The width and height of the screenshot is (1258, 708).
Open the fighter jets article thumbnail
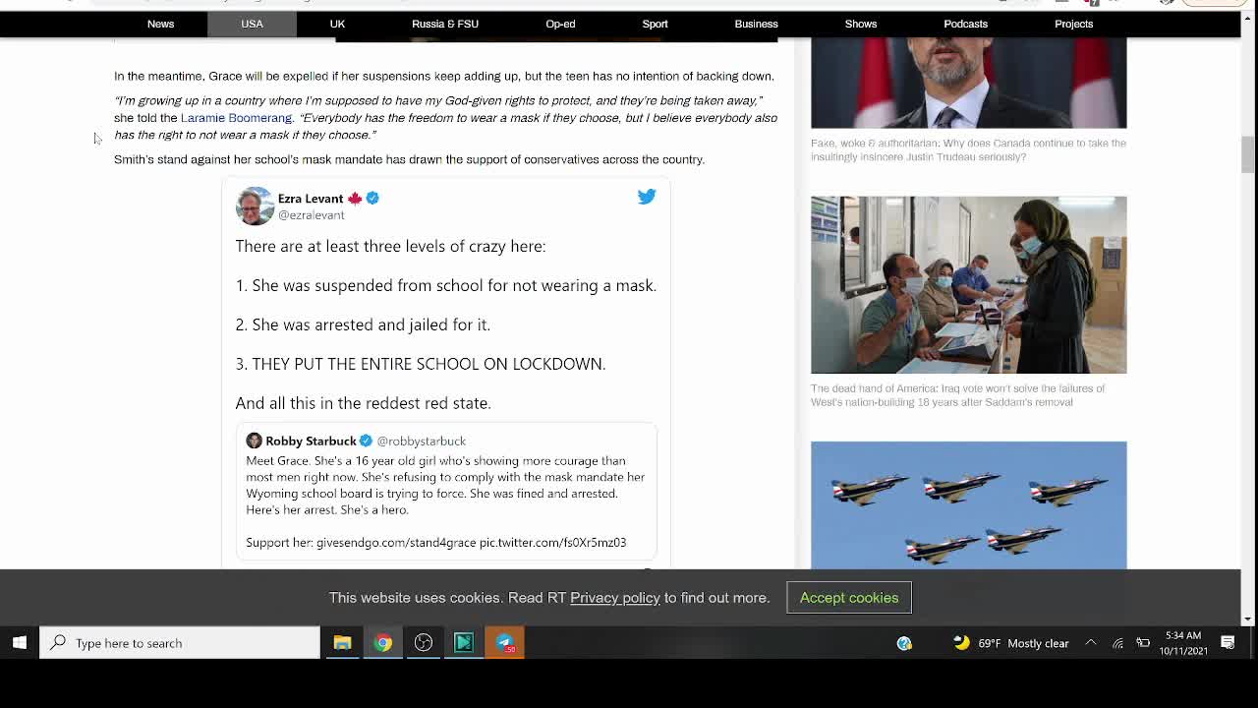968,505
